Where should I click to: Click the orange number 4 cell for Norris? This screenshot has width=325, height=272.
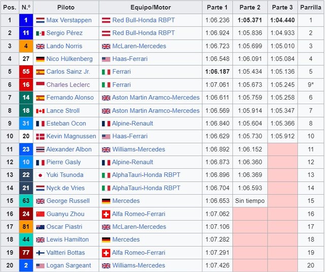pyautogui.click(x=26, y=46)
